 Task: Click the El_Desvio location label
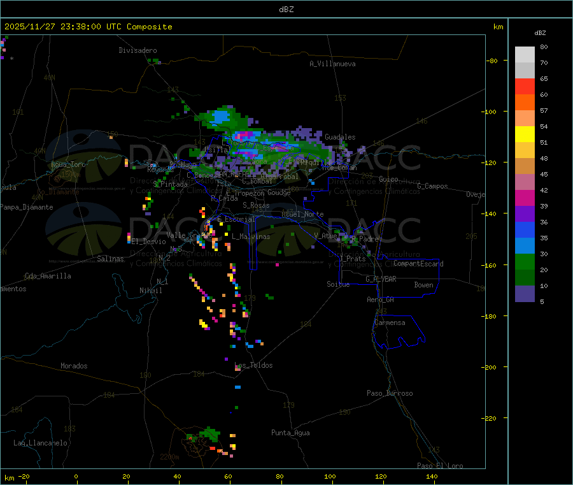click(x=149, y=242)
